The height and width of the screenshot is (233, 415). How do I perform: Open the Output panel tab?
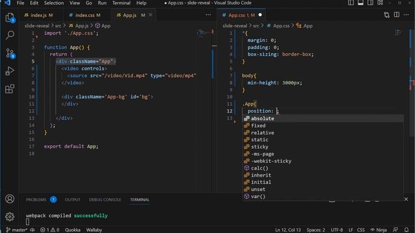coord(73,199)
